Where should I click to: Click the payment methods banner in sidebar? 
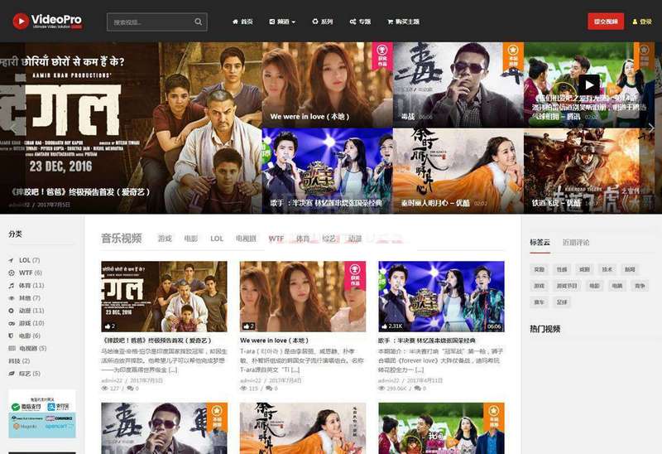[x=42, y=414]
